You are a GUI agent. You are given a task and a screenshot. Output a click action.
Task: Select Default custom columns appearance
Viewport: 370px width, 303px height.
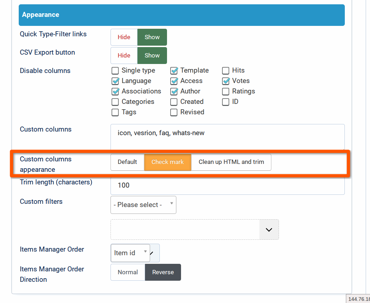coord(127,162)
